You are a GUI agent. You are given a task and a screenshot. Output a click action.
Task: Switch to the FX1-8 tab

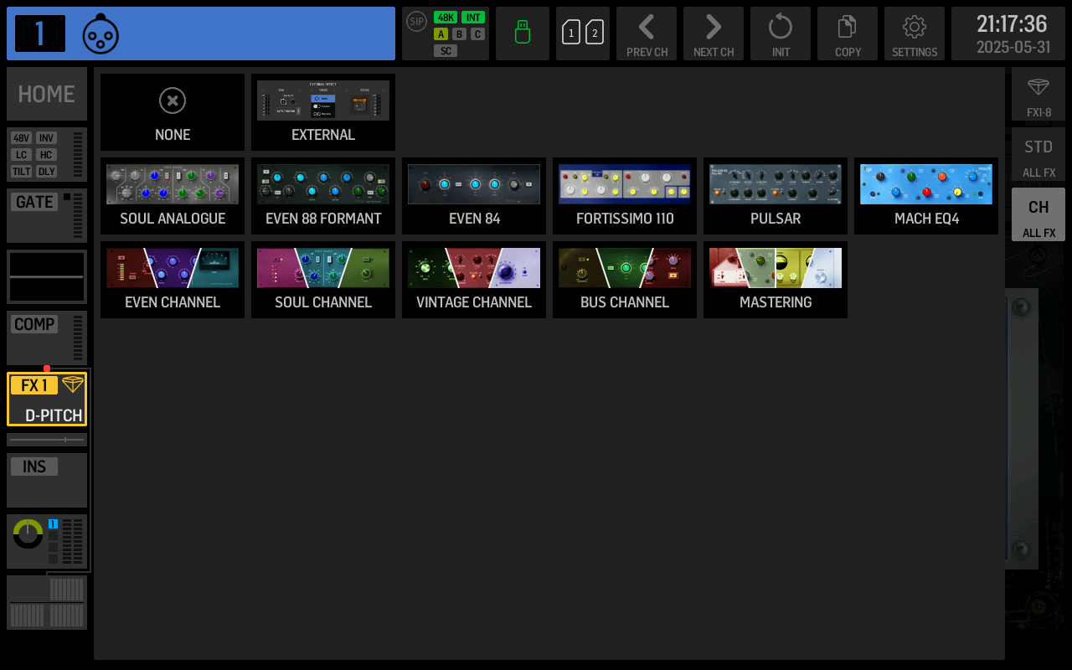pos(1038,94)
